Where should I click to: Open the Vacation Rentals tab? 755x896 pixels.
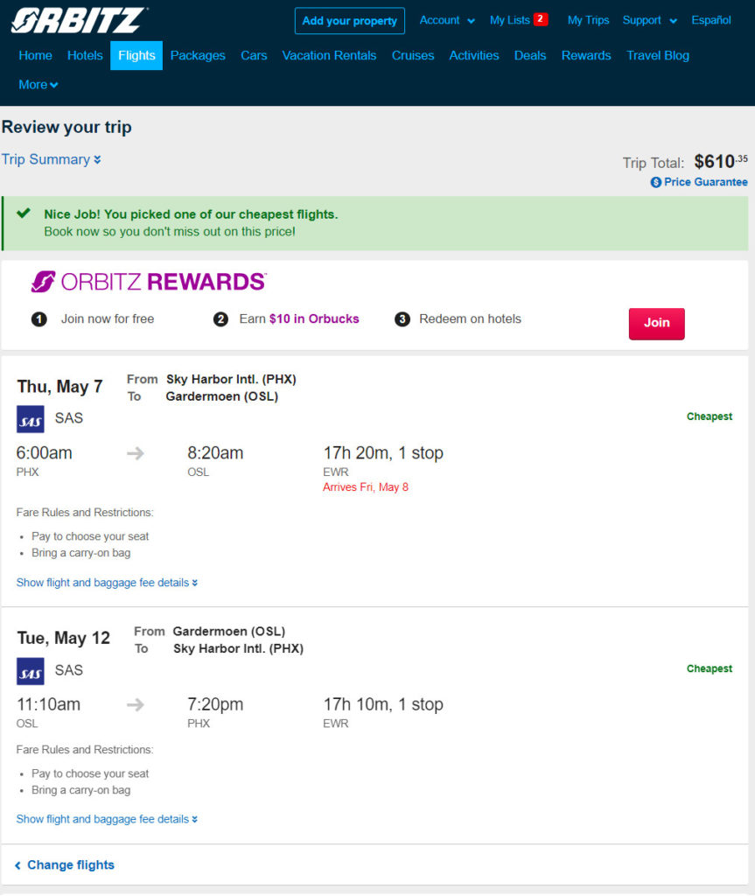[x=329, y=55]
